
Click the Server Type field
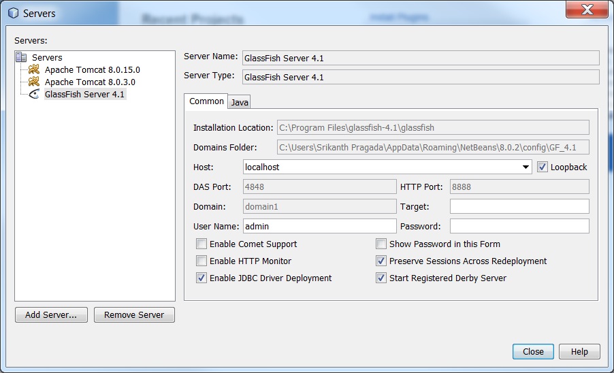point(421,77)
